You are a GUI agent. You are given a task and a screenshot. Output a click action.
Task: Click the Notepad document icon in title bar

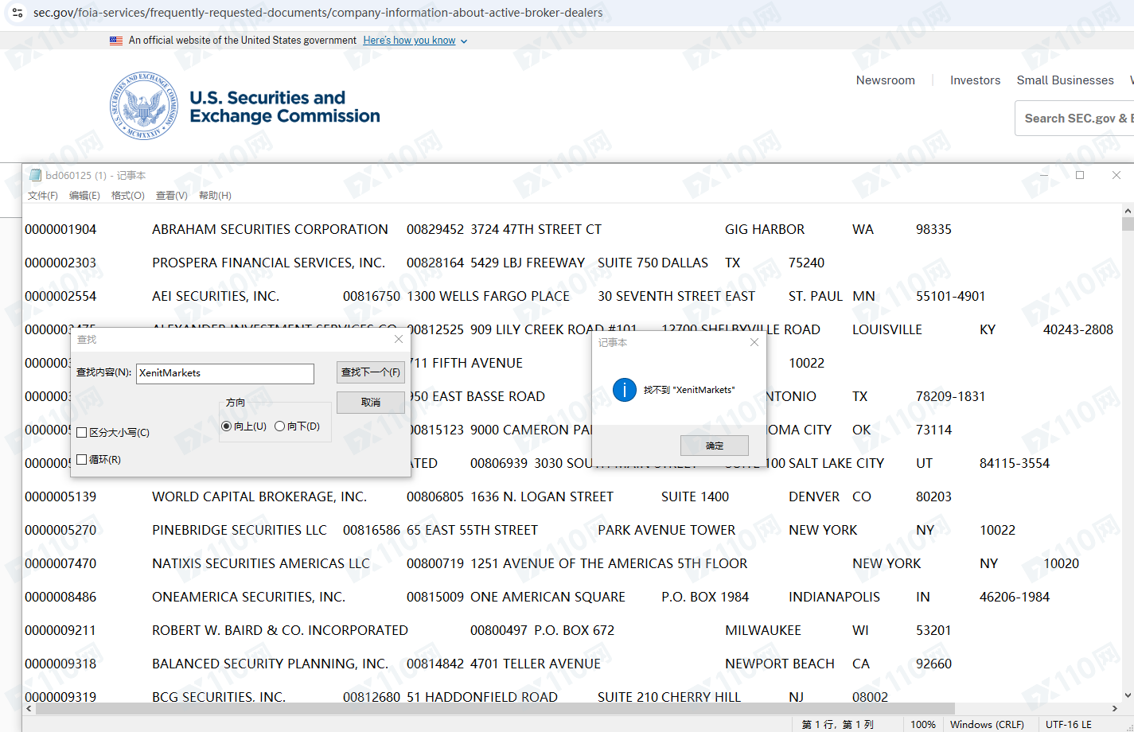tap(35, 175)
